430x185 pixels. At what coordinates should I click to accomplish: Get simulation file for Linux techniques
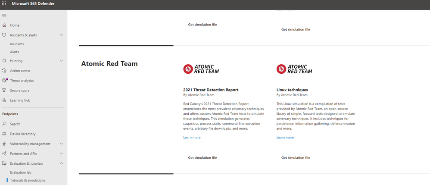coord(296,157)
